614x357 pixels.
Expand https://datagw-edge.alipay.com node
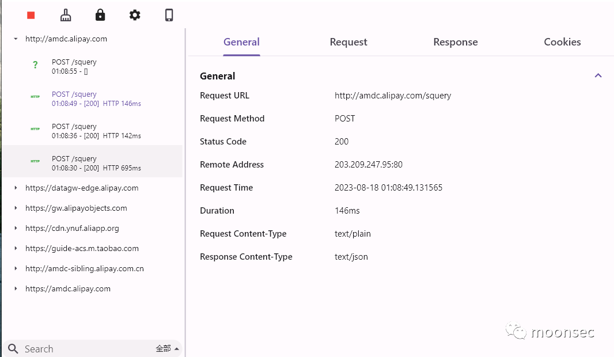16,188
